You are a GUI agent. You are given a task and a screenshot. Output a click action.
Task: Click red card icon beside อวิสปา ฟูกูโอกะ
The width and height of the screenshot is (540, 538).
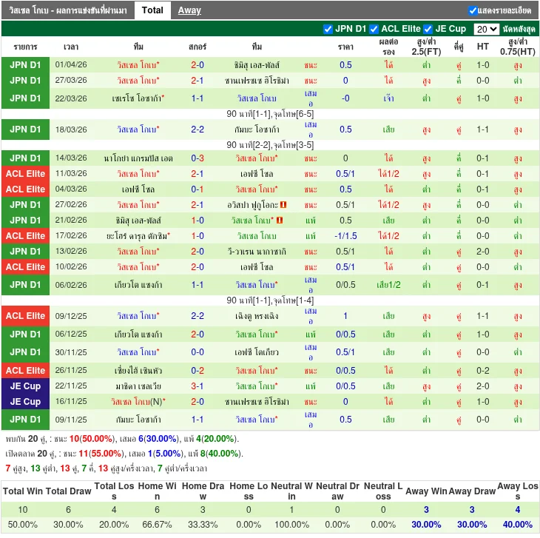tap(283, 205)
